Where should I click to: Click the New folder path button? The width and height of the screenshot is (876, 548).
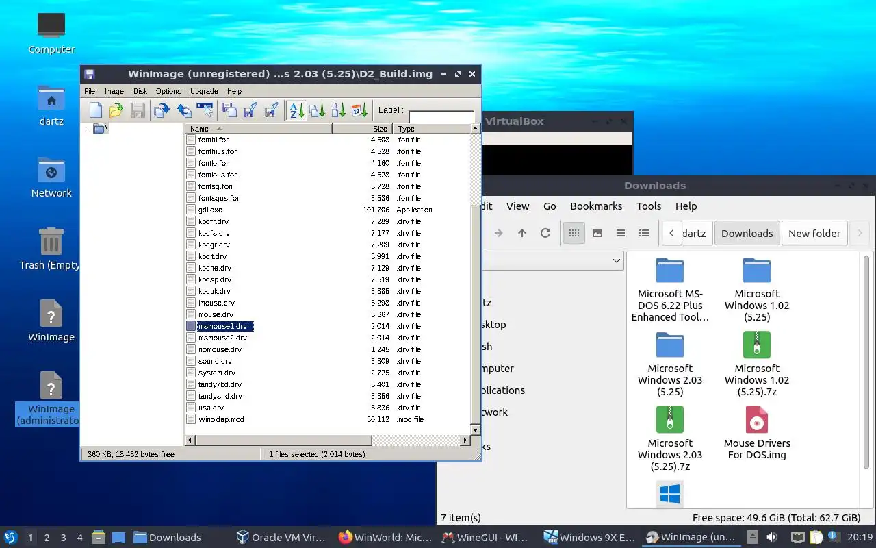click(814, 233)
